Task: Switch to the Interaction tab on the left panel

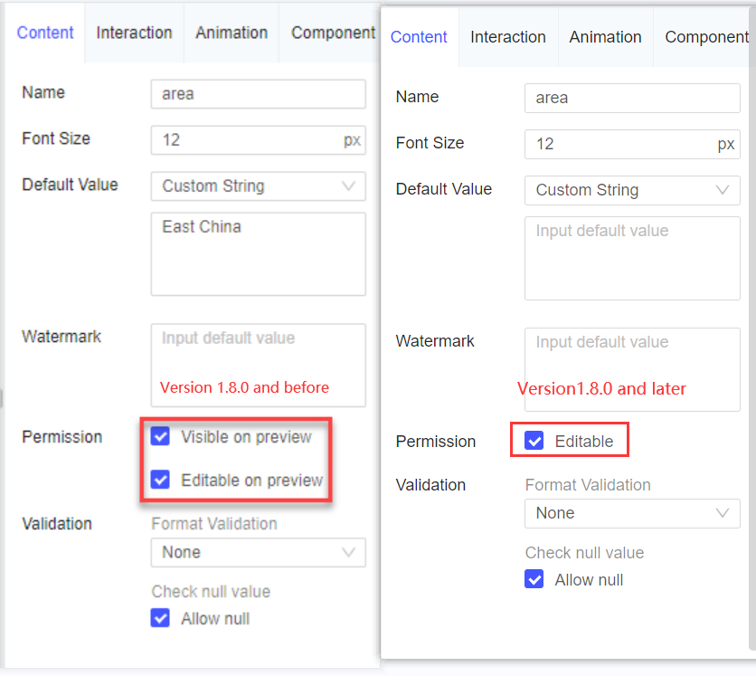Action: (x=133, y=33)
